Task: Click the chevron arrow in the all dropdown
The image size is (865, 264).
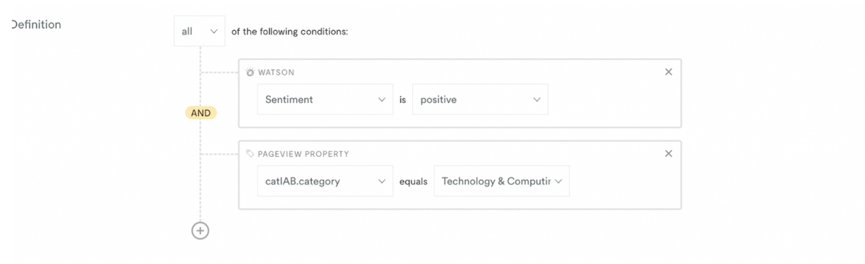Action: pos(214,31)
